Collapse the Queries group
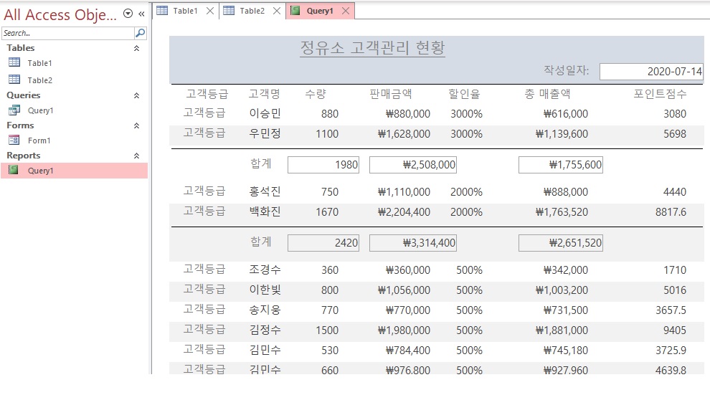This screenshot has height=400, width=710. [x=136, y=95]
